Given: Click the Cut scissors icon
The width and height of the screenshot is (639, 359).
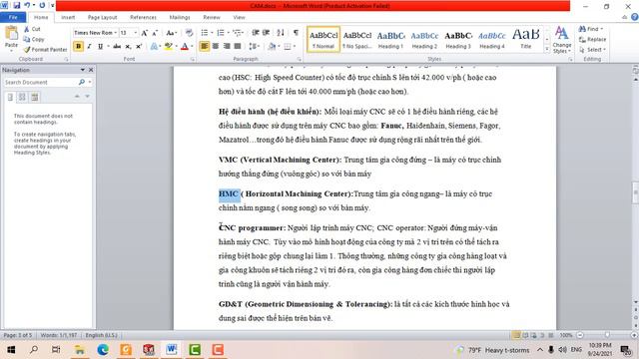Looking at the screenshot, I should (27, 29).
